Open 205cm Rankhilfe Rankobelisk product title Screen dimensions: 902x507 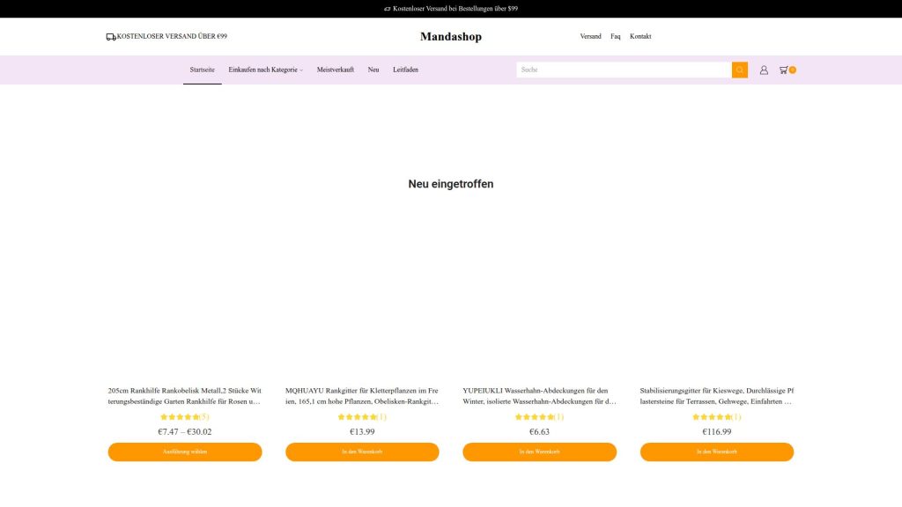(185, 396)
